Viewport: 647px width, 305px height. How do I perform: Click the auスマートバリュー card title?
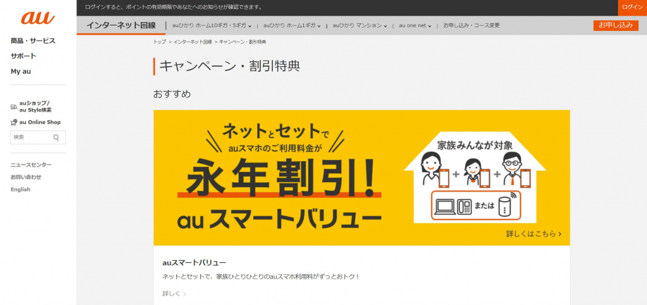click(195, 263)
